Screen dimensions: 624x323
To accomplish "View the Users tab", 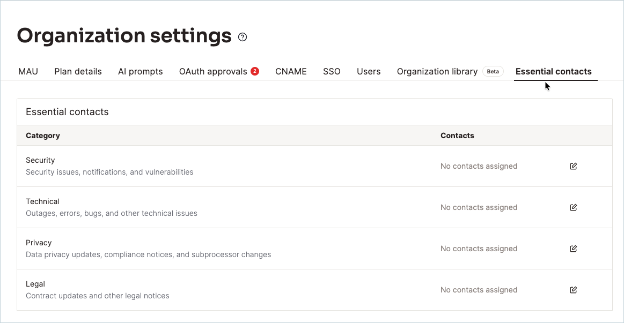I will (x=369, y=72).
